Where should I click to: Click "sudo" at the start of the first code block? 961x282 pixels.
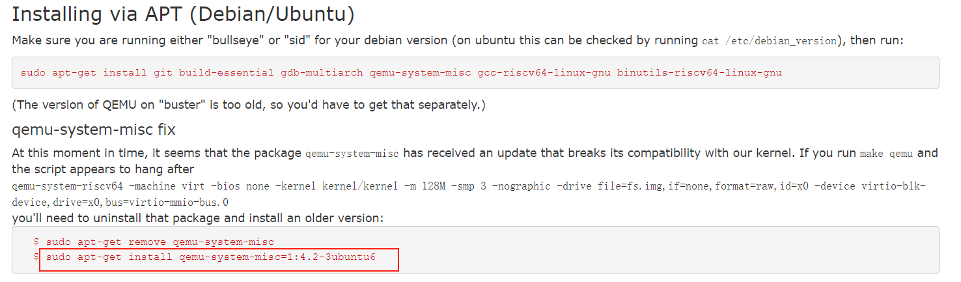click(x=33, y=72)
